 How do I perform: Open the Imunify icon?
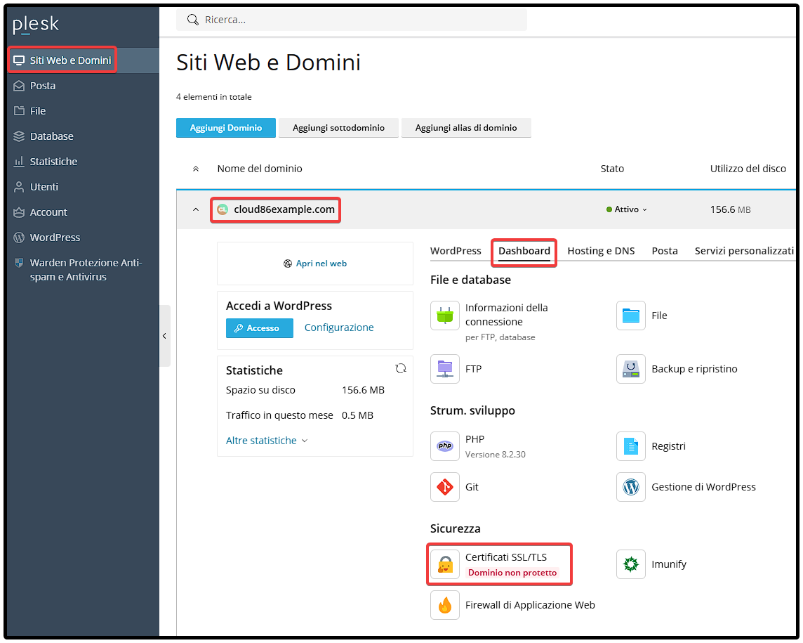tap(630, 564)
